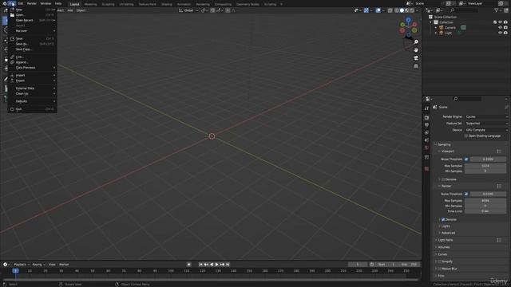Select solid viewport shading mode

point(402,10)
